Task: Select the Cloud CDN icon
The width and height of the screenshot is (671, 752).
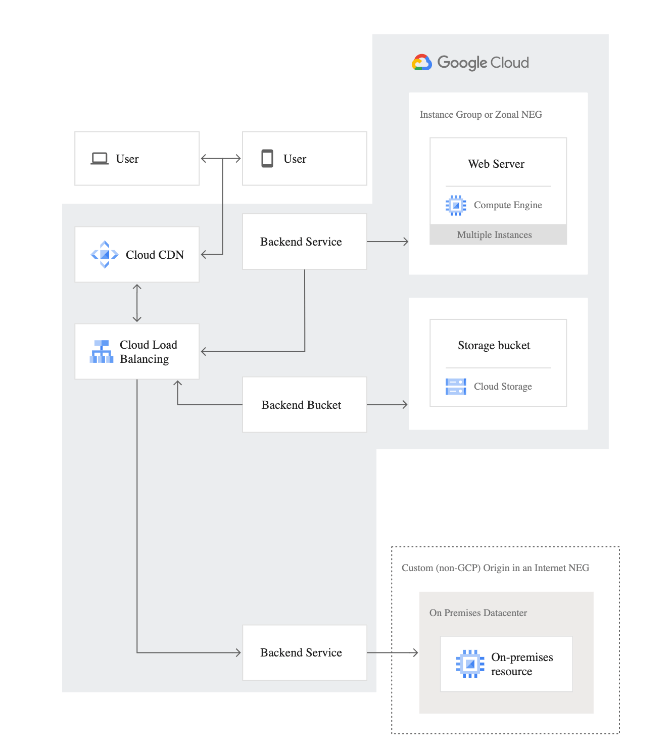Action: 104,255
